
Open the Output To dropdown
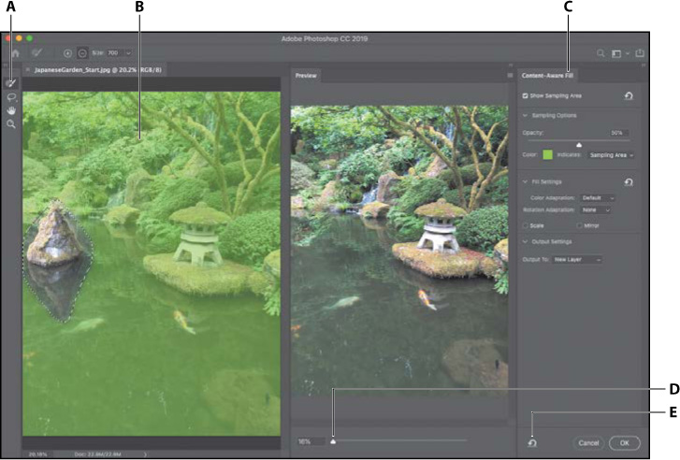coord(576,259)
